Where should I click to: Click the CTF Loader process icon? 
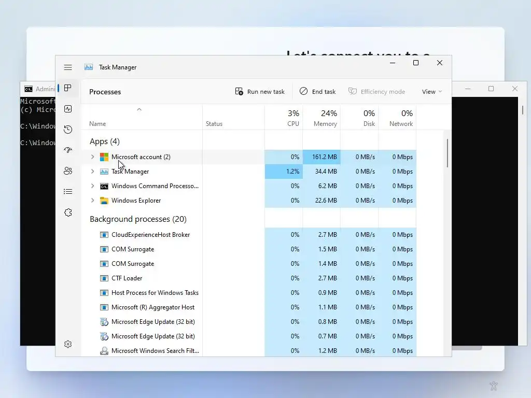pos(104,278)
